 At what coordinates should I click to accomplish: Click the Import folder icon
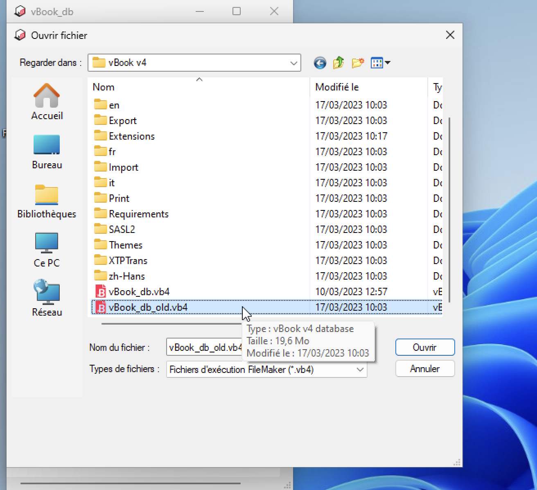(x=100, y=167)
